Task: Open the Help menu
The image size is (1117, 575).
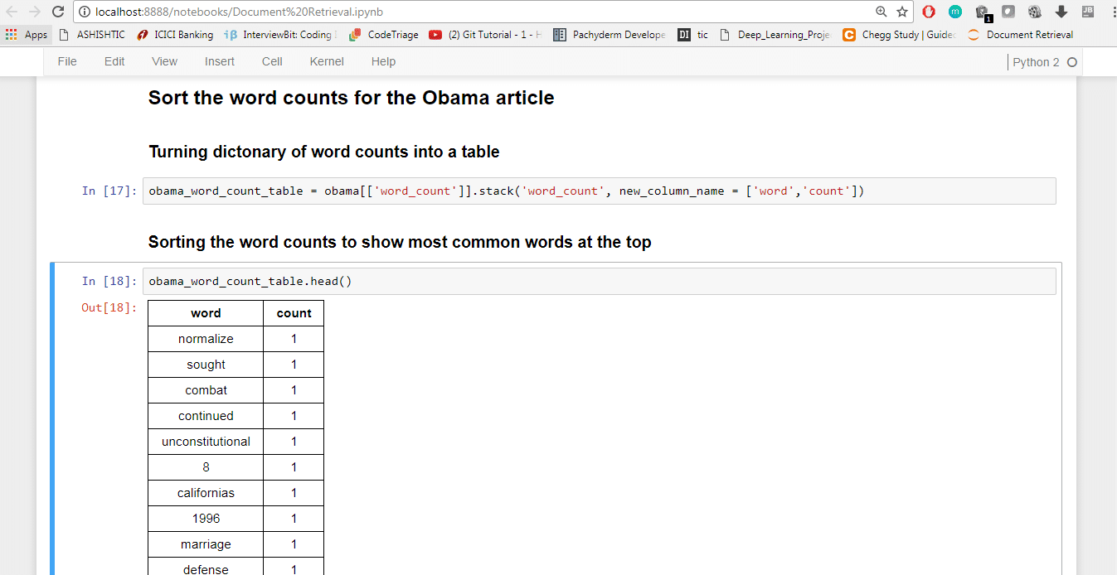Action: [x=383, y=61]
